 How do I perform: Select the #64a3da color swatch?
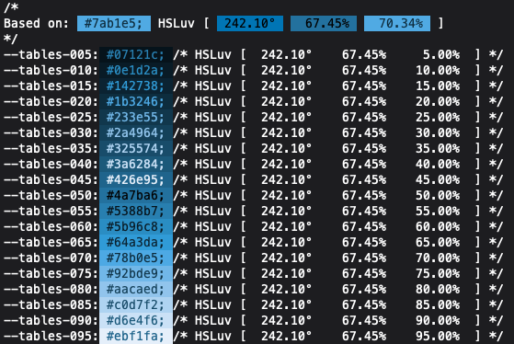[x=136, y=243]
